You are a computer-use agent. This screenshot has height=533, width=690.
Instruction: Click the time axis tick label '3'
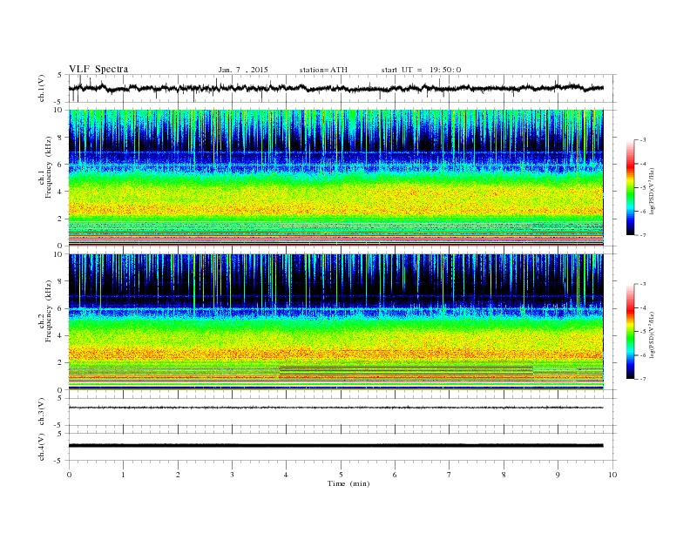click(x=232, y=475)
